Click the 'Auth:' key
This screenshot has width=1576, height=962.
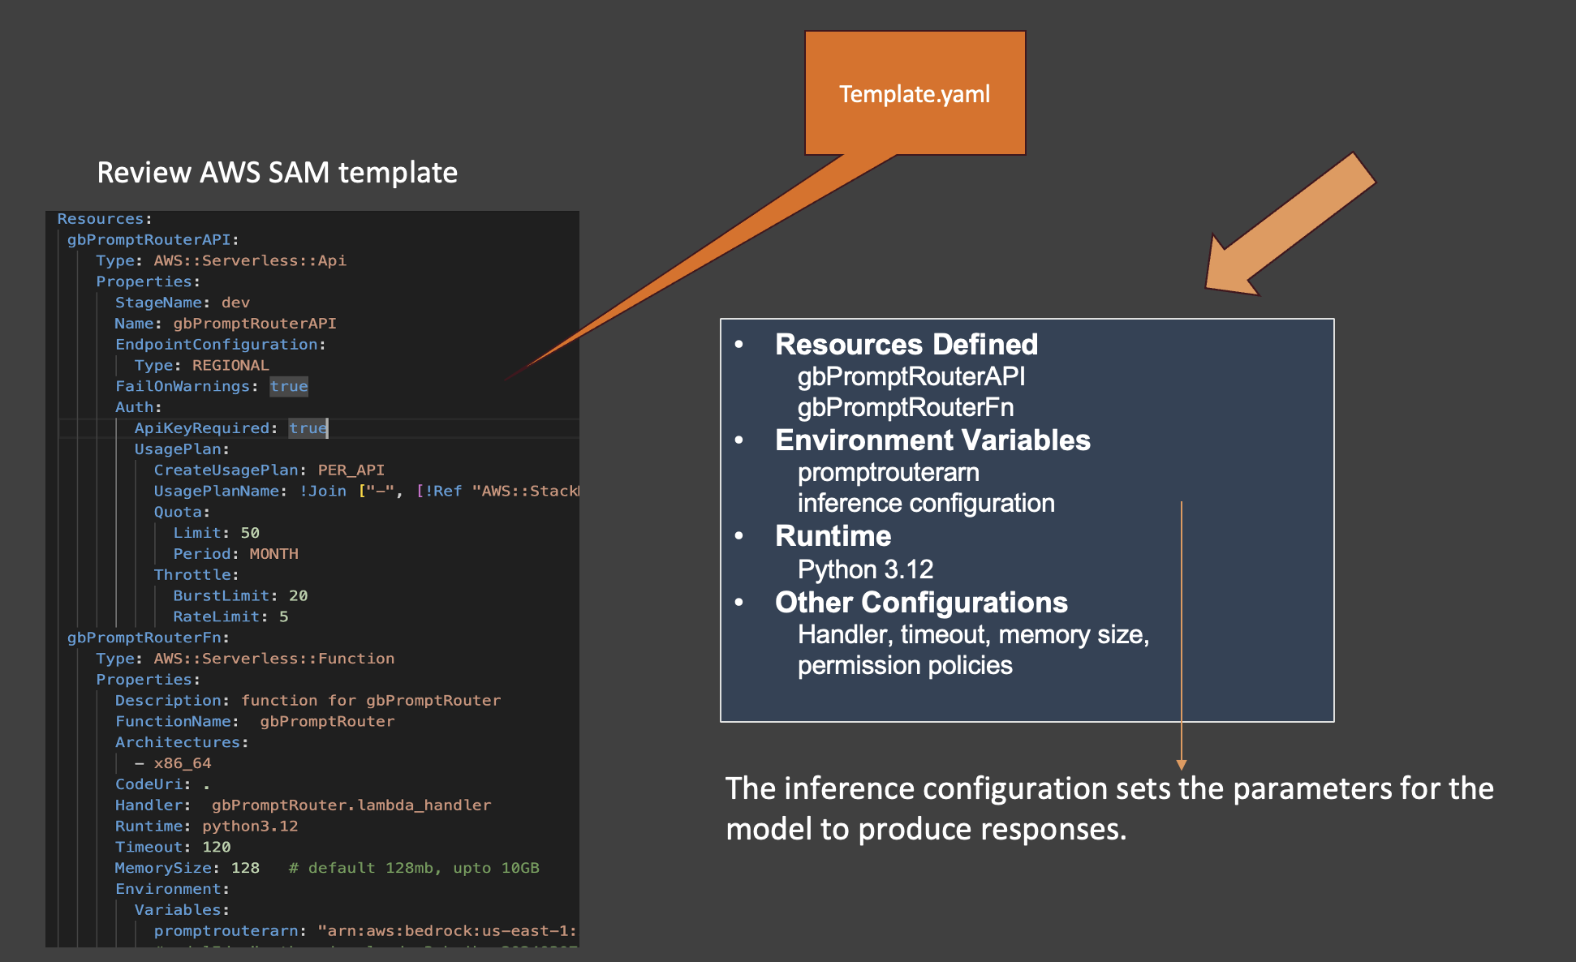pyautogui.click(x=139, y=407)
